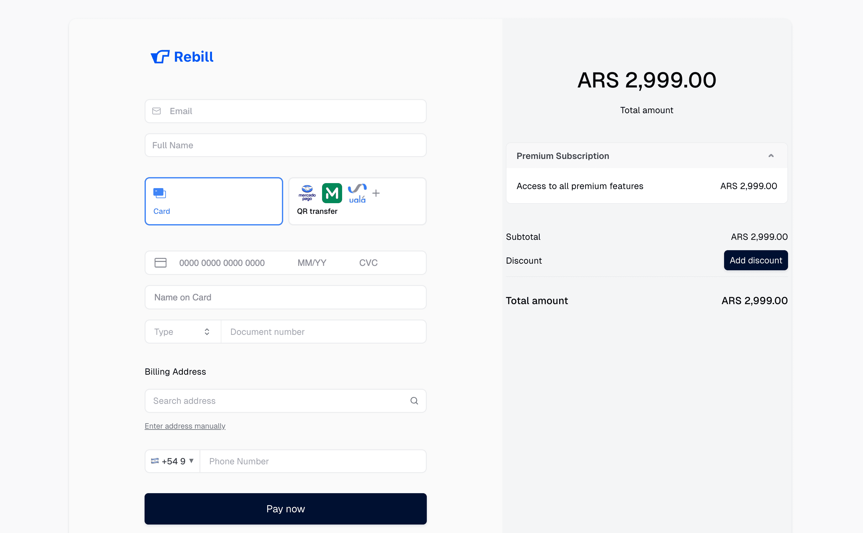863x533 pixels.
Task: Open Enter address manually
Action: pyautogui.click(x=185, y=426)
